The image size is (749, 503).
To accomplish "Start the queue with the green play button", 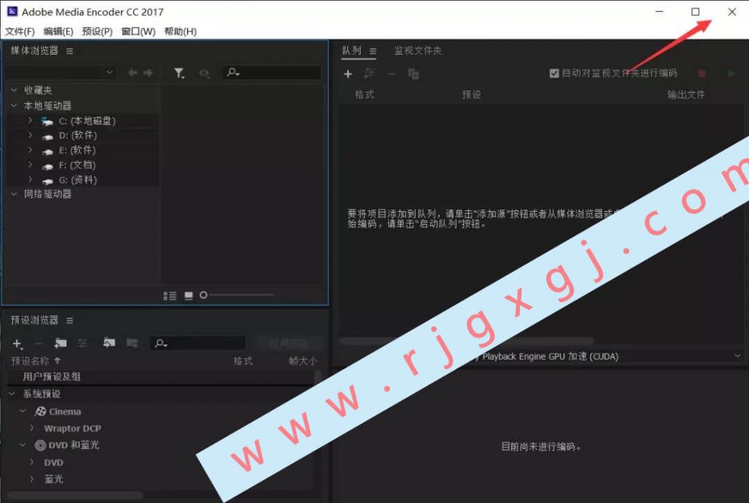I will click(731, 74).
